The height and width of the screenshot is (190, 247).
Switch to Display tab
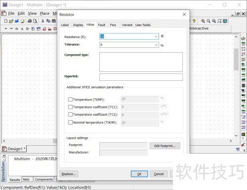coord(78,25)
